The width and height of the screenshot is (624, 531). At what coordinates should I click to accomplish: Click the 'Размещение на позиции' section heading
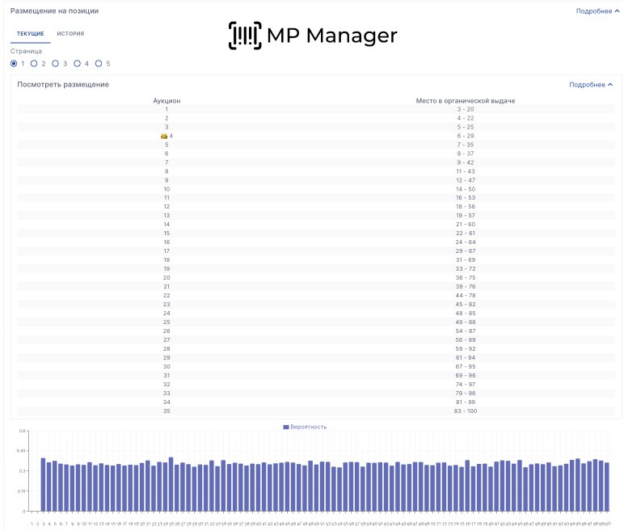[x=54, y=11]
